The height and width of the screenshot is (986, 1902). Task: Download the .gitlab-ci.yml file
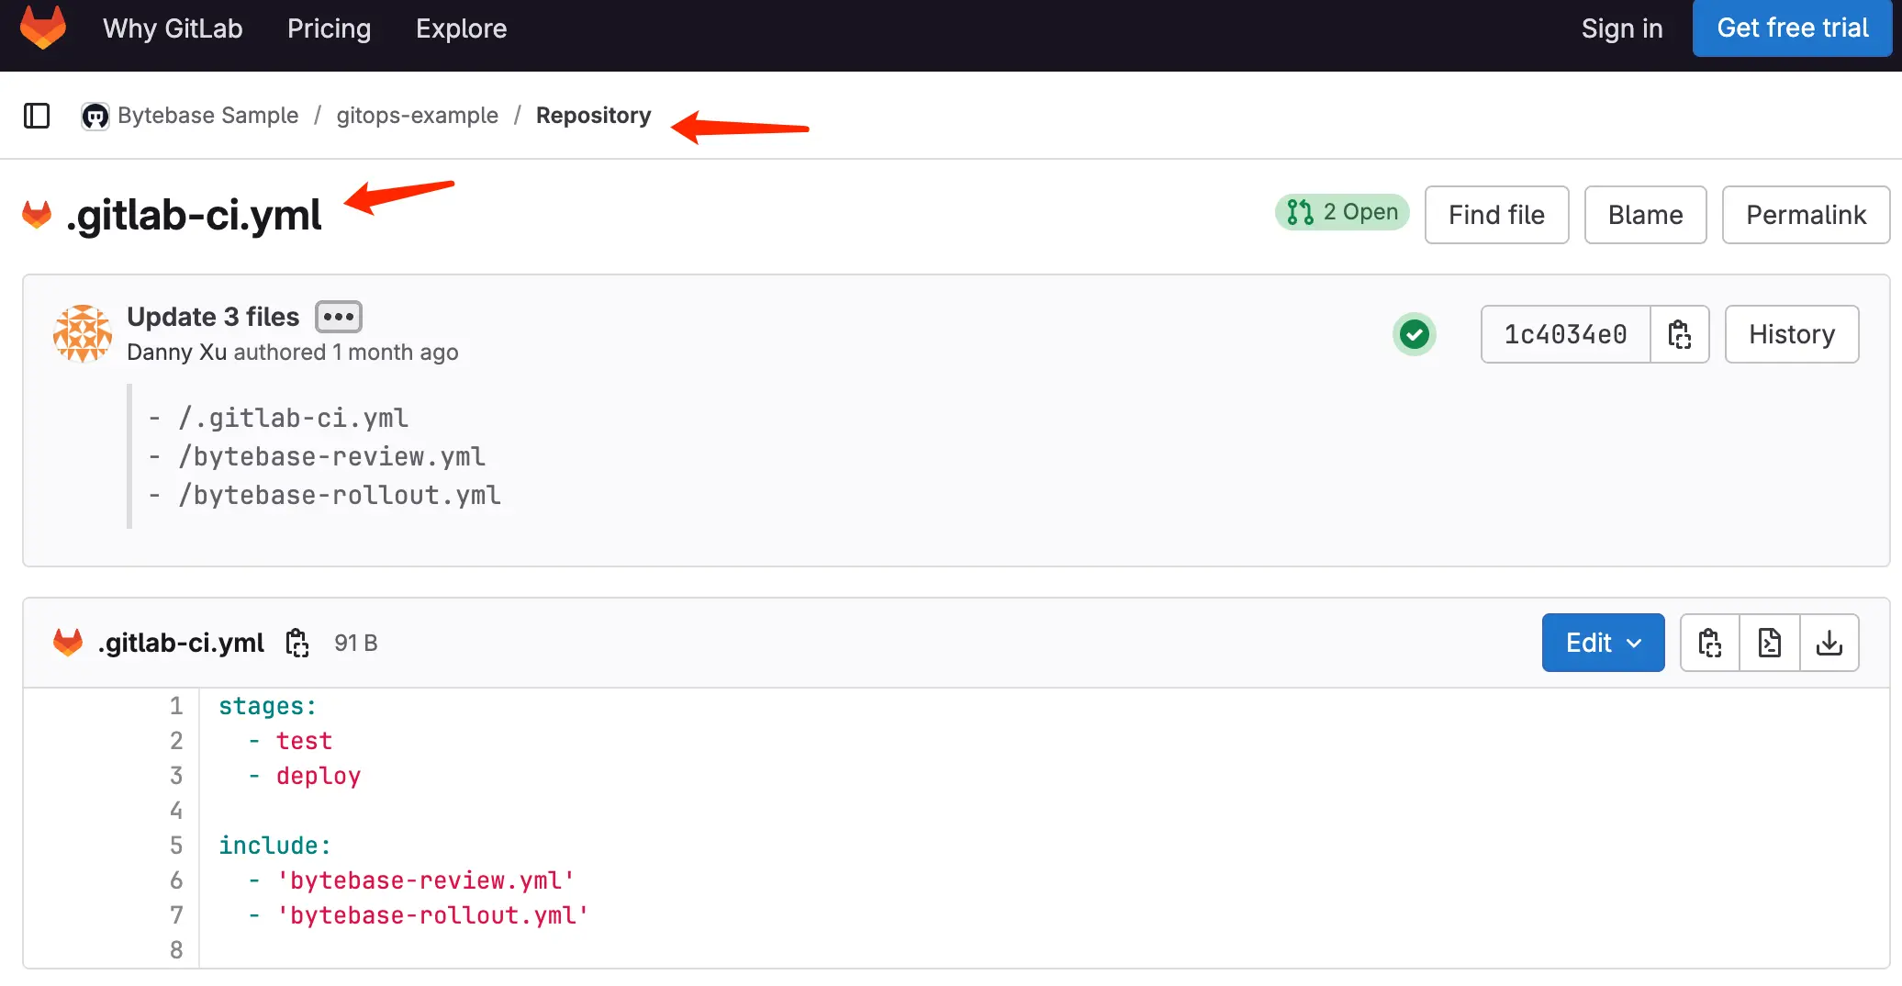pos(1829,643)
